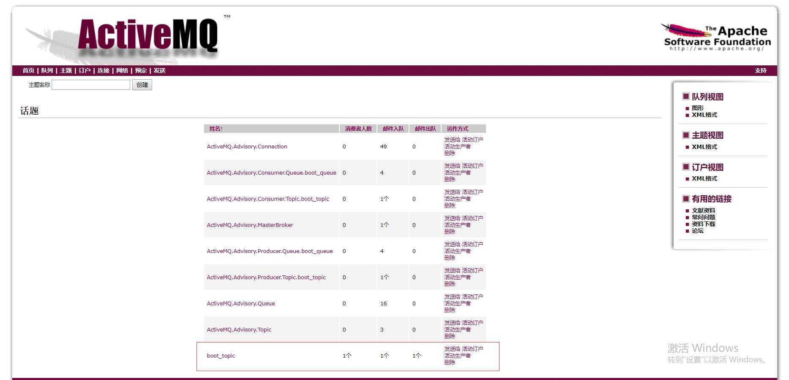Screen dimensions: 789x380
Task: Click 活动生产者 for ActiveMQ.Advisory.Topic
Action: tap(457, 329)
